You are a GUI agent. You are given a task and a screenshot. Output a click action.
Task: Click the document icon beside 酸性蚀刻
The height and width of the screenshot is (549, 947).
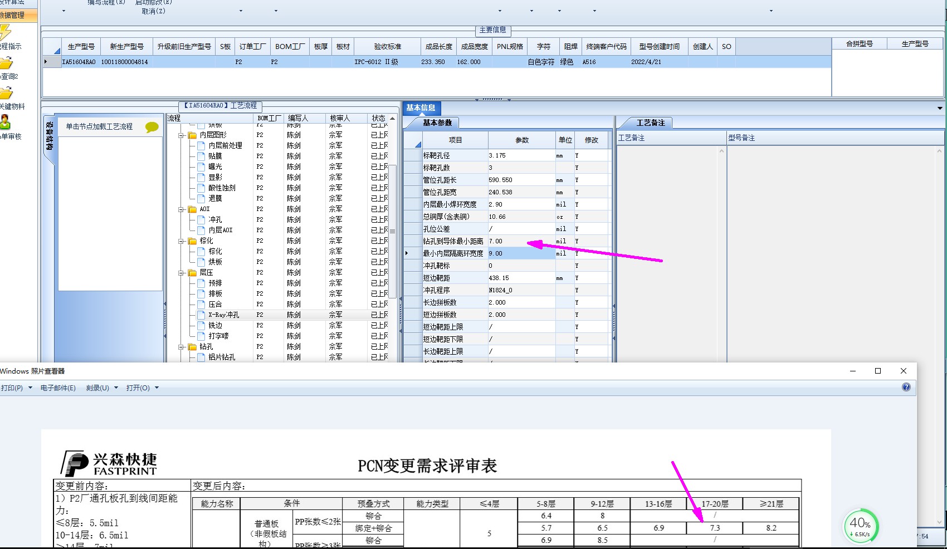point(201,188)
